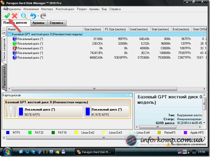210x157 pixels.
Task: Click partition icon in 31160h row
Action: pos(15,39)
